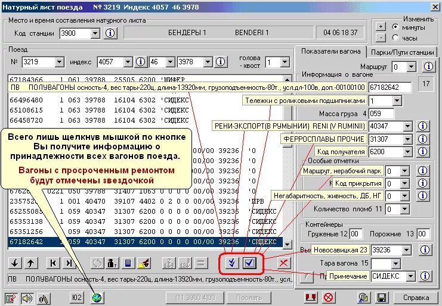
Task: Click the red X delete icon
Action: pyautogui.click(x=283, y=263)
